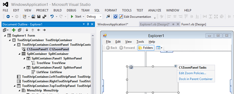Click the Document Outline scrollbar up arrow

[x=93, y=35]
